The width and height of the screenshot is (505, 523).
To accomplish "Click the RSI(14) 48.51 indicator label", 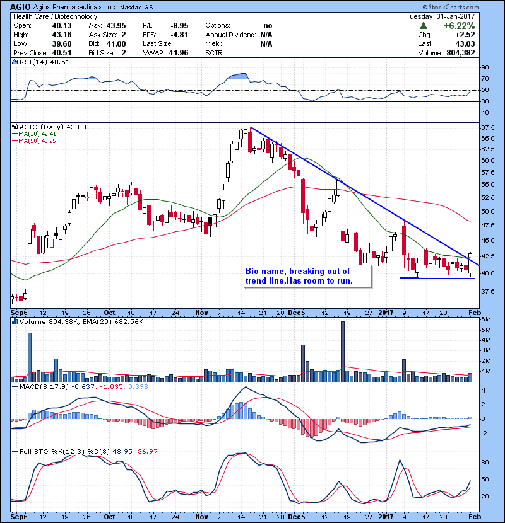I will [x=44, y=62].
